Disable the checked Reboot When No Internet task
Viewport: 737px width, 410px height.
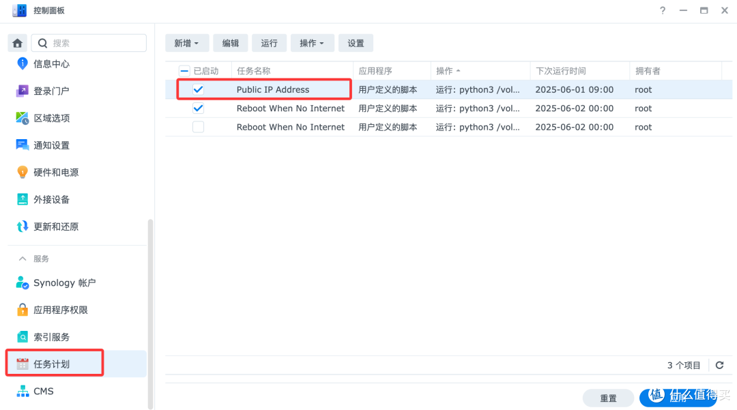point(199,108)
